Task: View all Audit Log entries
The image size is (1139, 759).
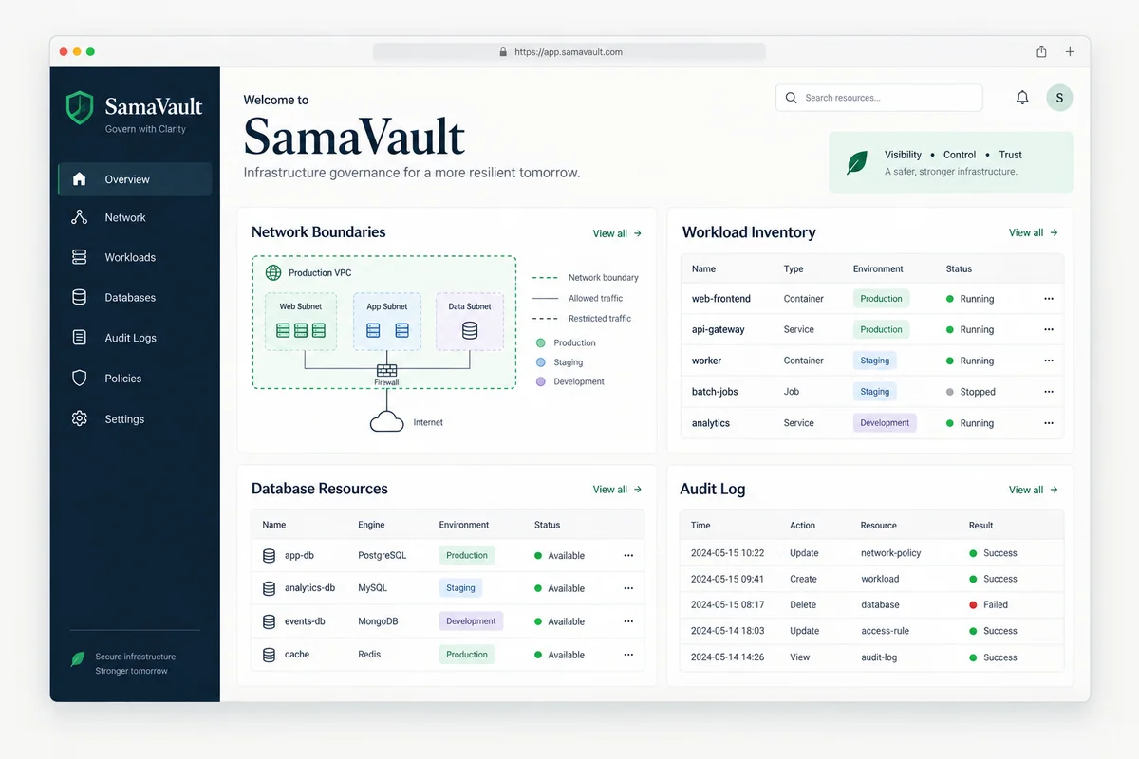Action: tap(1034, 490)
